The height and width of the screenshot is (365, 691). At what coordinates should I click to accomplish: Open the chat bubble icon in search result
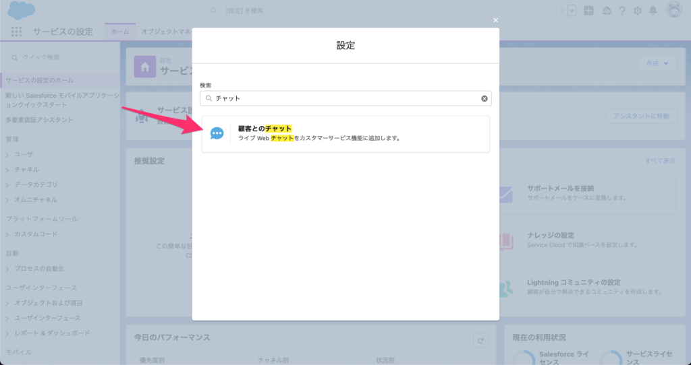coord(217,134)
